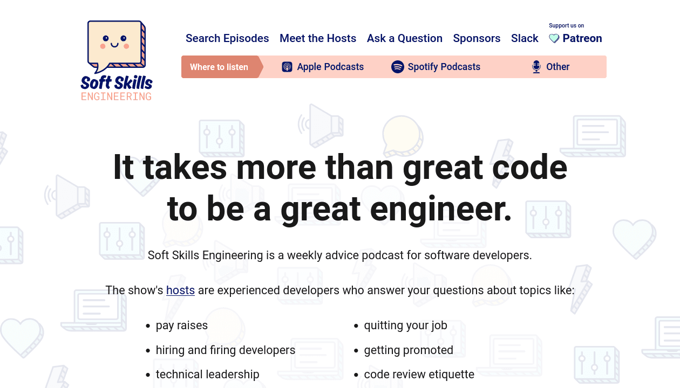Select the Slack navigation item

tap(525, 38)
